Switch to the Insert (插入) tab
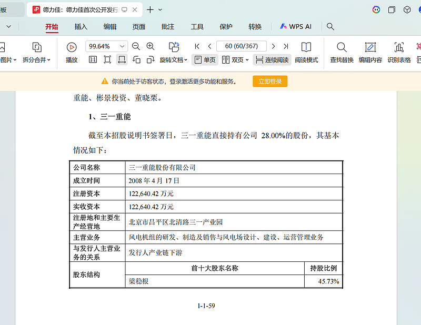 click(x=81, y=27)
